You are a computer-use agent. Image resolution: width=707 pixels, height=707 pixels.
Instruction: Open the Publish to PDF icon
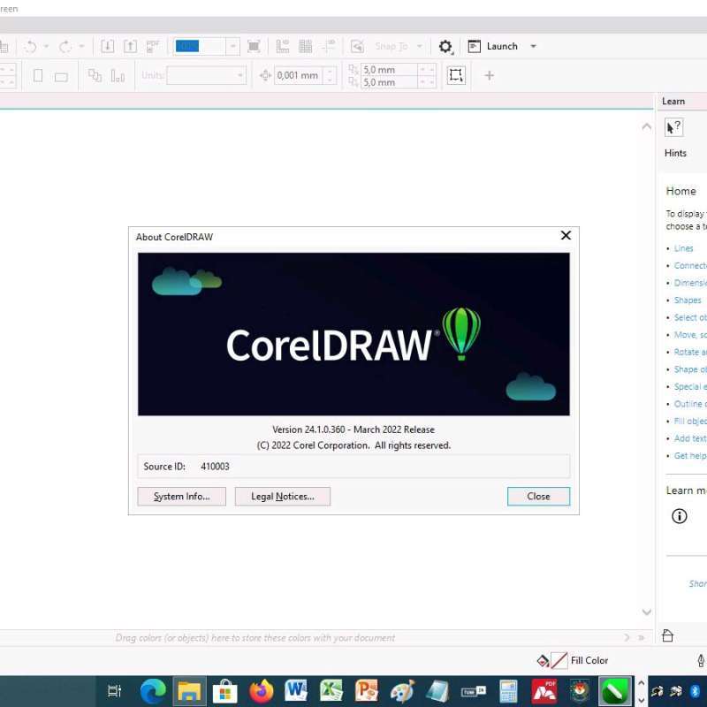tap(152, 45)
